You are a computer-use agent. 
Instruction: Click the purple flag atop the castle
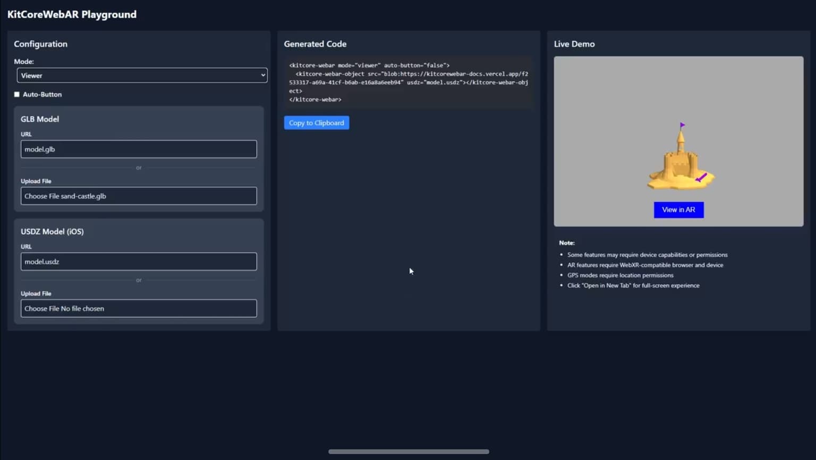click(682, 126)
